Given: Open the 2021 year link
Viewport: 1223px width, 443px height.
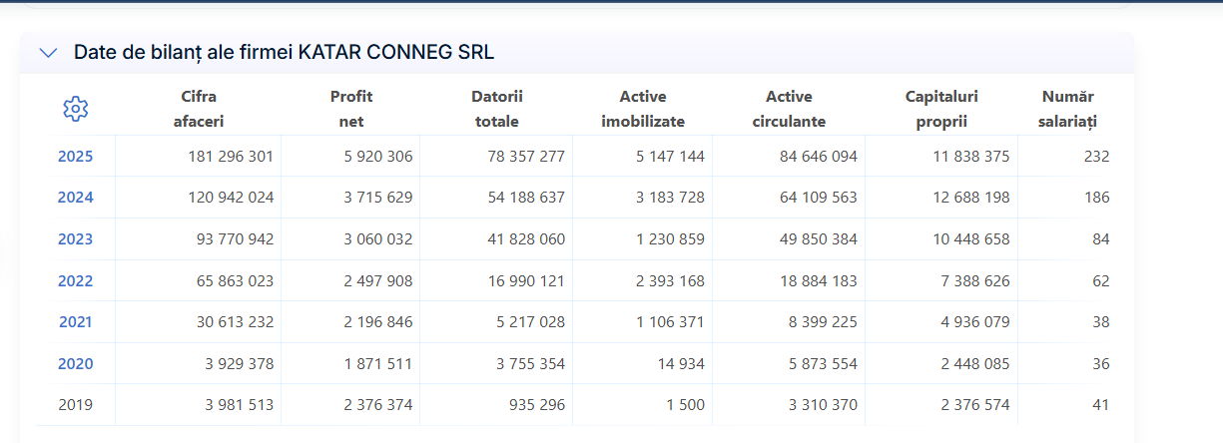Looking at the screenshot, I should (x=75, y=322).
